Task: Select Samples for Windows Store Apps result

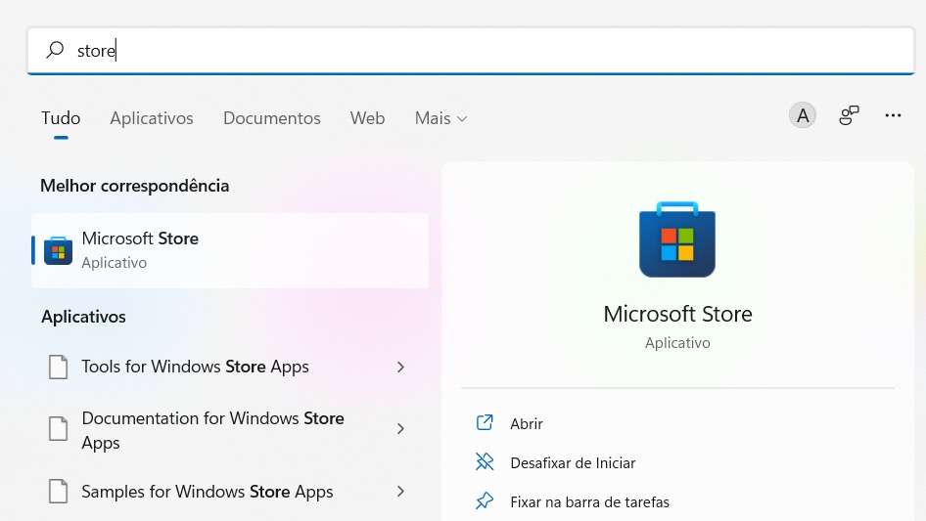Action: [230, 492]
